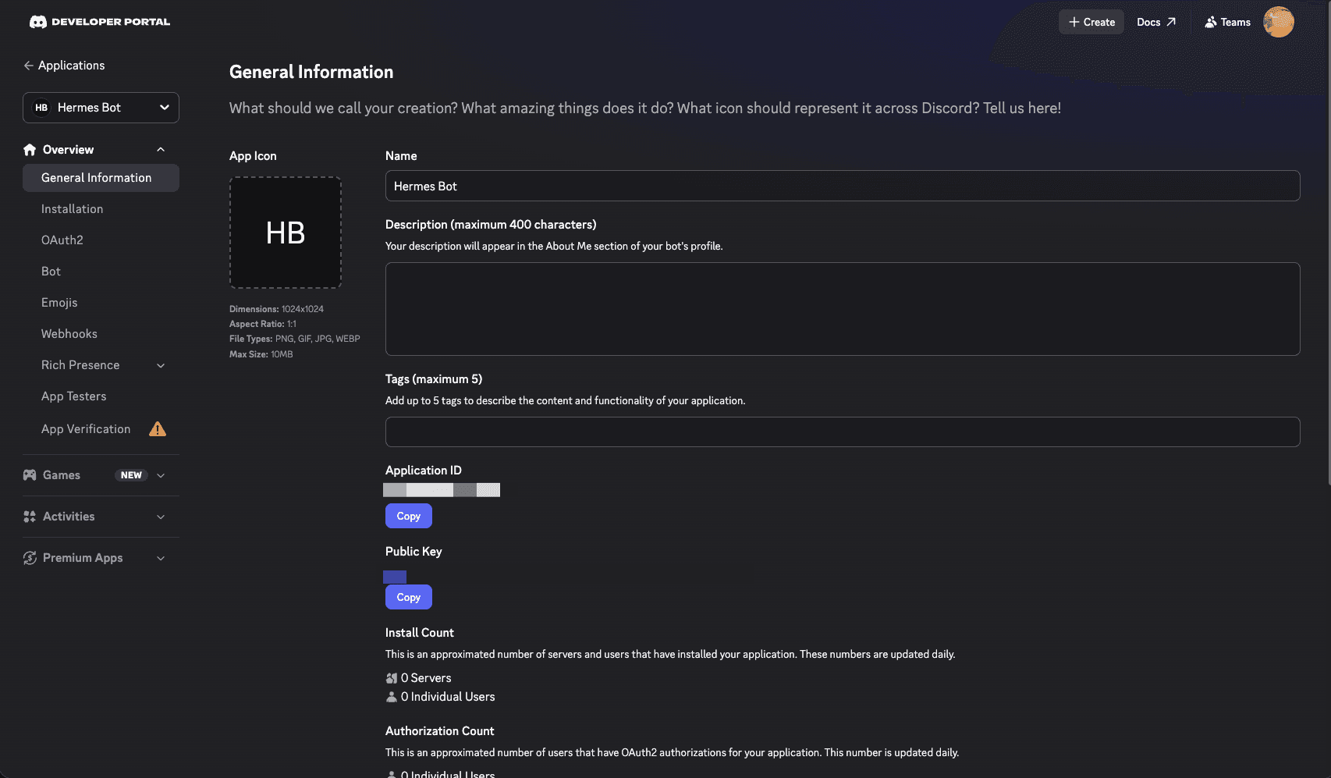This screenshot has height=778, width=1331.
Task: Click the Name input field
Action: pyautogui.click(x=843, y=186)
